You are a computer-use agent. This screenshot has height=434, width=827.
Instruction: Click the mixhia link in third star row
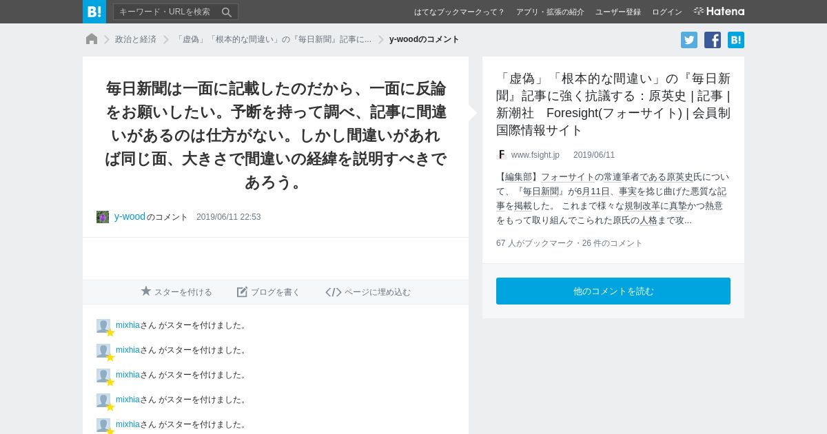[x=127, y=375]
